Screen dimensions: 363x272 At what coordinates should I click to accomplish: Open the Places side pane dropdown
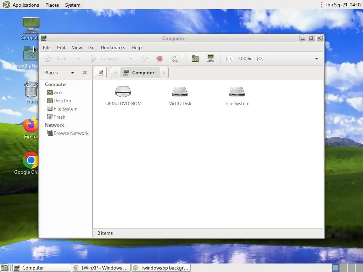tap(72, 73)
